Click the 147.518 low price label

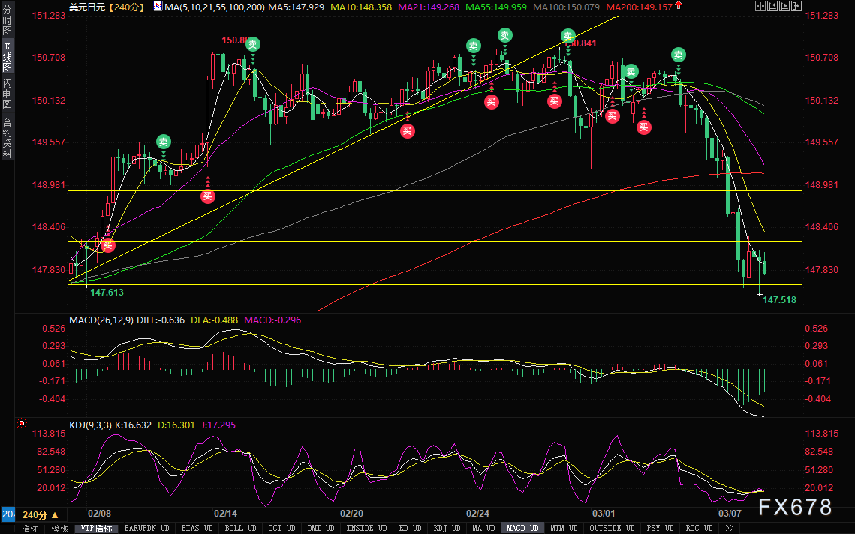[779, 300]
